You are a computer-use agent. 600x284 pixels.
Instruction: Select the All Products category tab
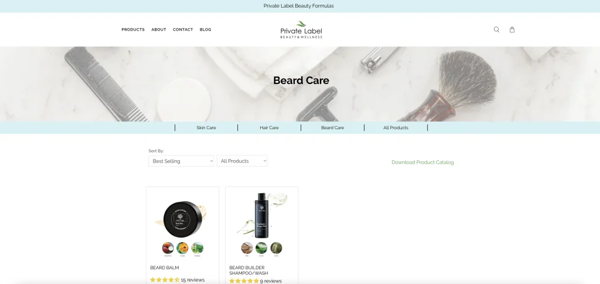pos(396,128)
